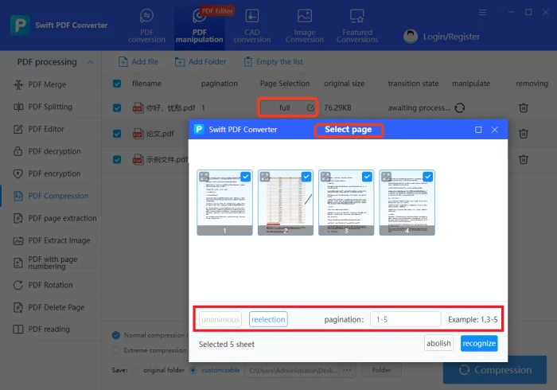Select PDF Delete Page in sidebar

(50, 307)
